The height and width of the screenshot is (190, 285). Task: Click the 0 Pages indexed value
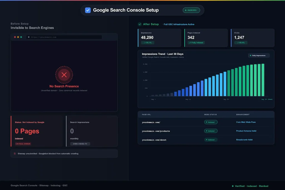pyautogui.click(x=27, y=131)
